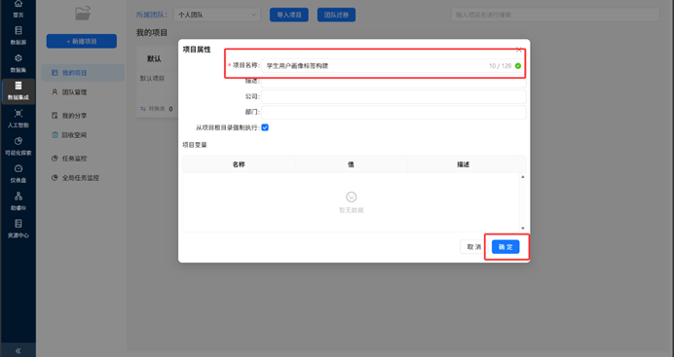Click the table scrollbar down arrow
This screenshot has width=674, height=357.
click(x=523, y=229)
